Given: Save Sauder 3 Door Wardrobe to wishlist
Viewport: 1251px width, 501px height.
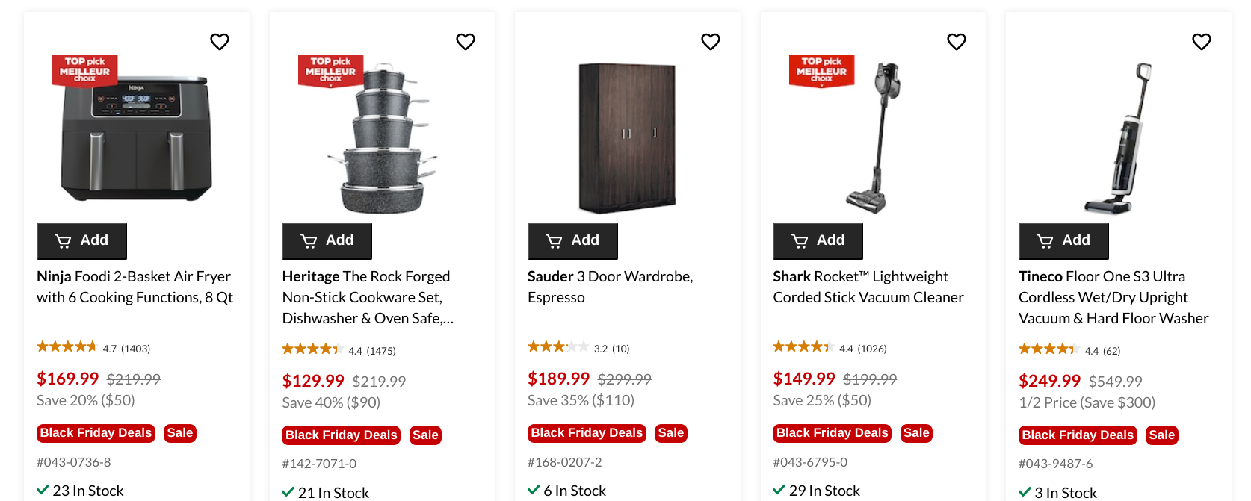Looking at the screenshot, I should 711,42.
